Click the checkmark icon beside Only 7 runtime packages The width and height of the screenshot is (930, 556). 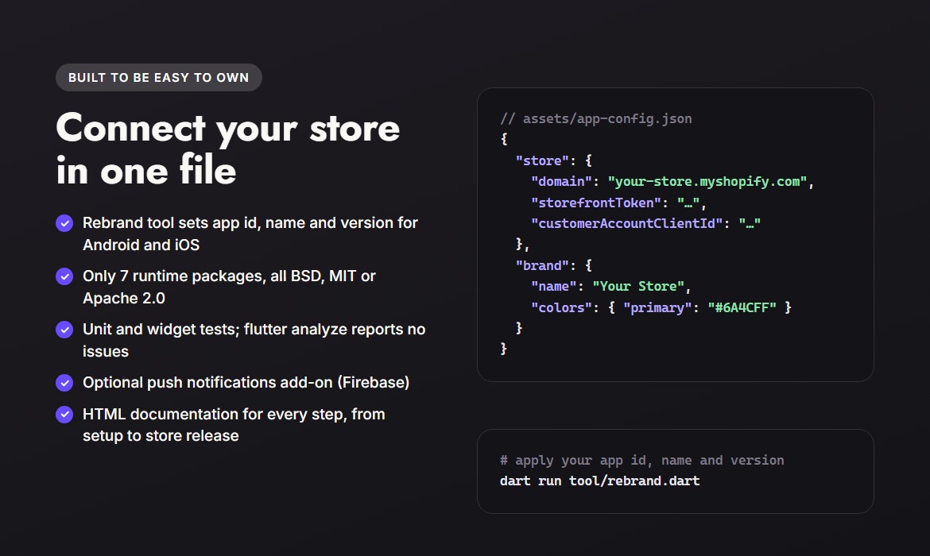click(x=64, y=277)
